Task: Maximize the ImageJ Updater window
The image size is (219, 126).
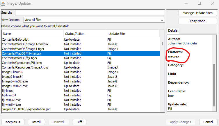Action: tap(199, 3)
